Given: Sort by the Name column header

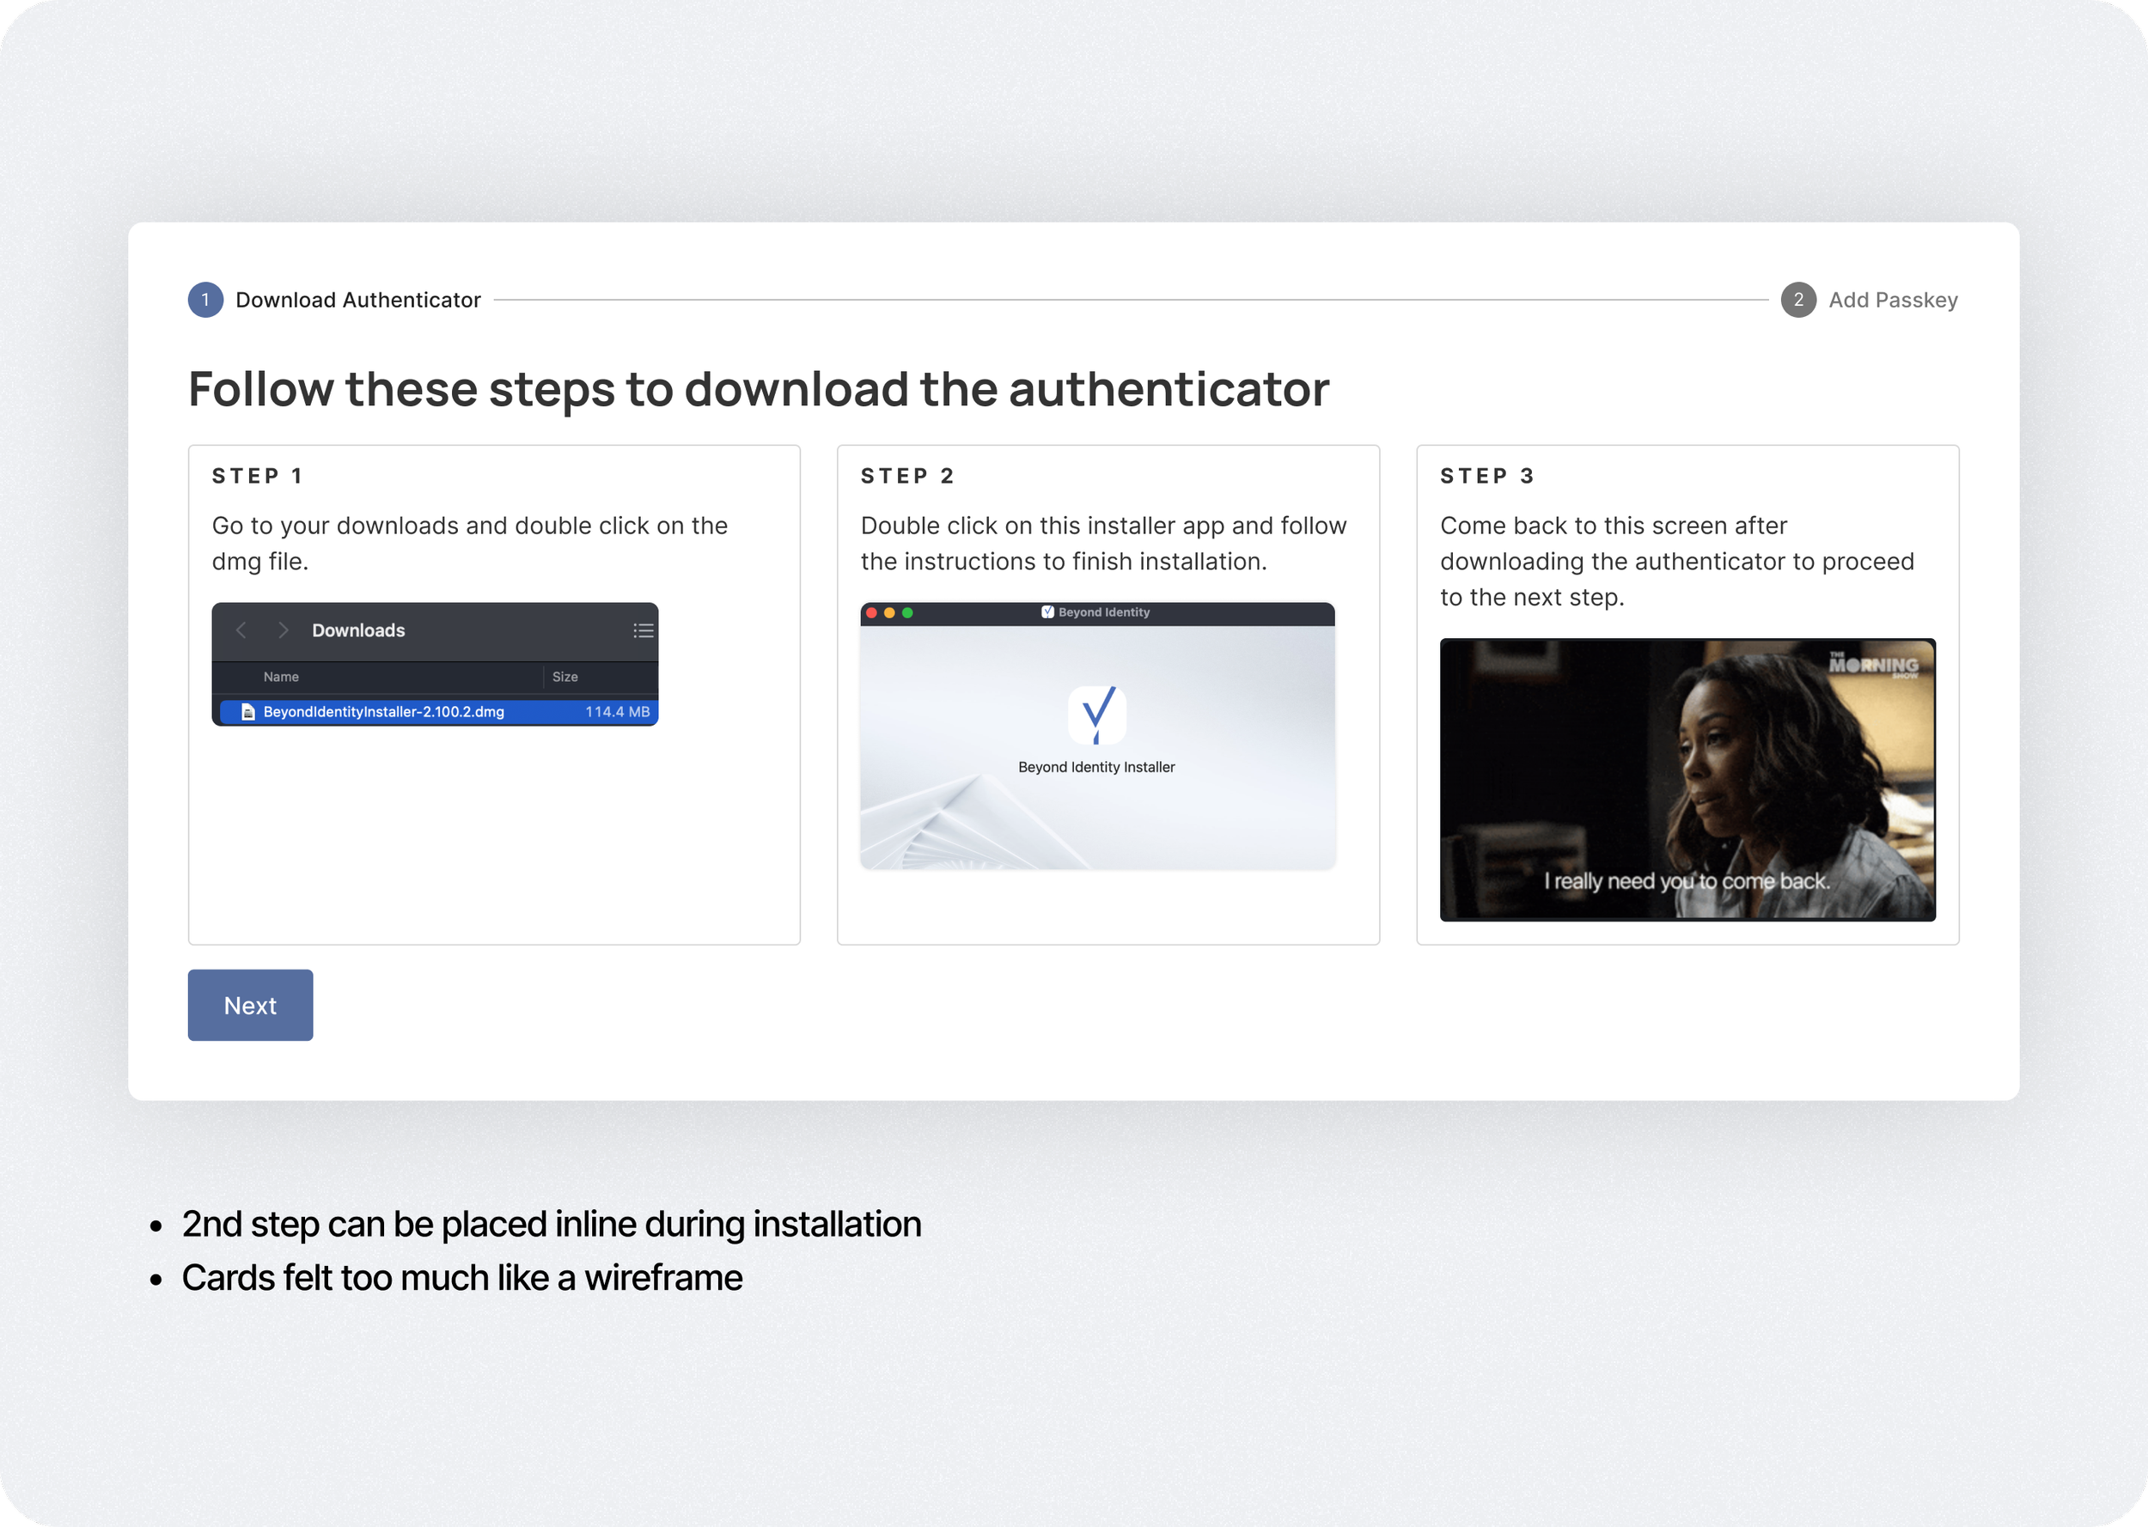Looking at the screenshot, I should (281, 677).
